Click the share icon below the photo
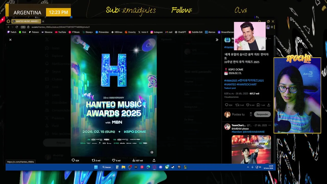Viewport: 327px width, 184px height. [154, 160]
